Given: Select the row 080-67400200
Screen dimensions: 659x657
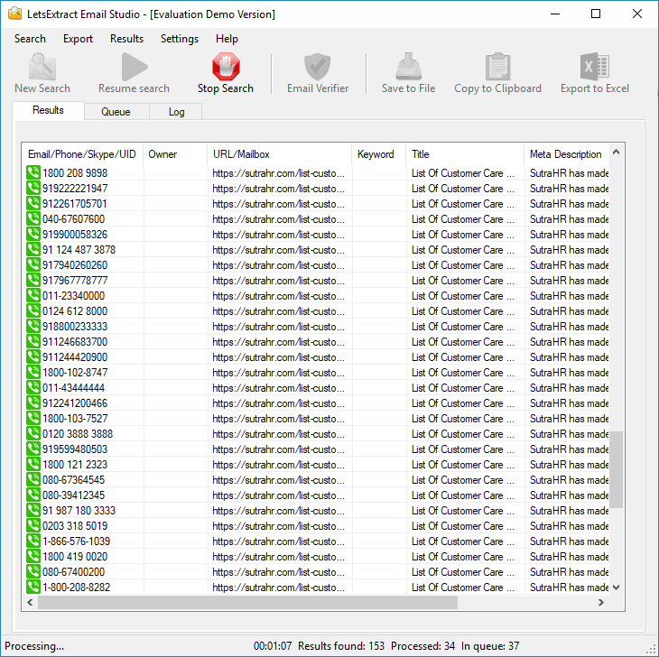Looking at the screenshot, I should [x=317, y=572].
